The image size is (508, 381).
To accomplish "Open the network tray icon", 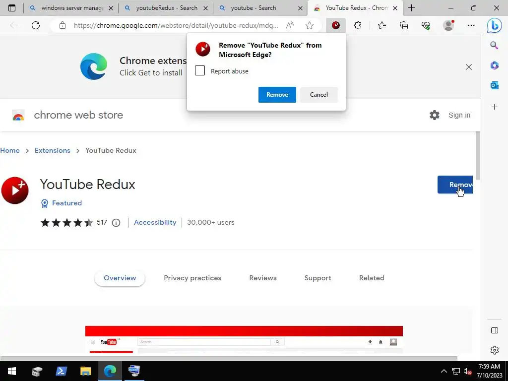I will [x=456, y=371].
